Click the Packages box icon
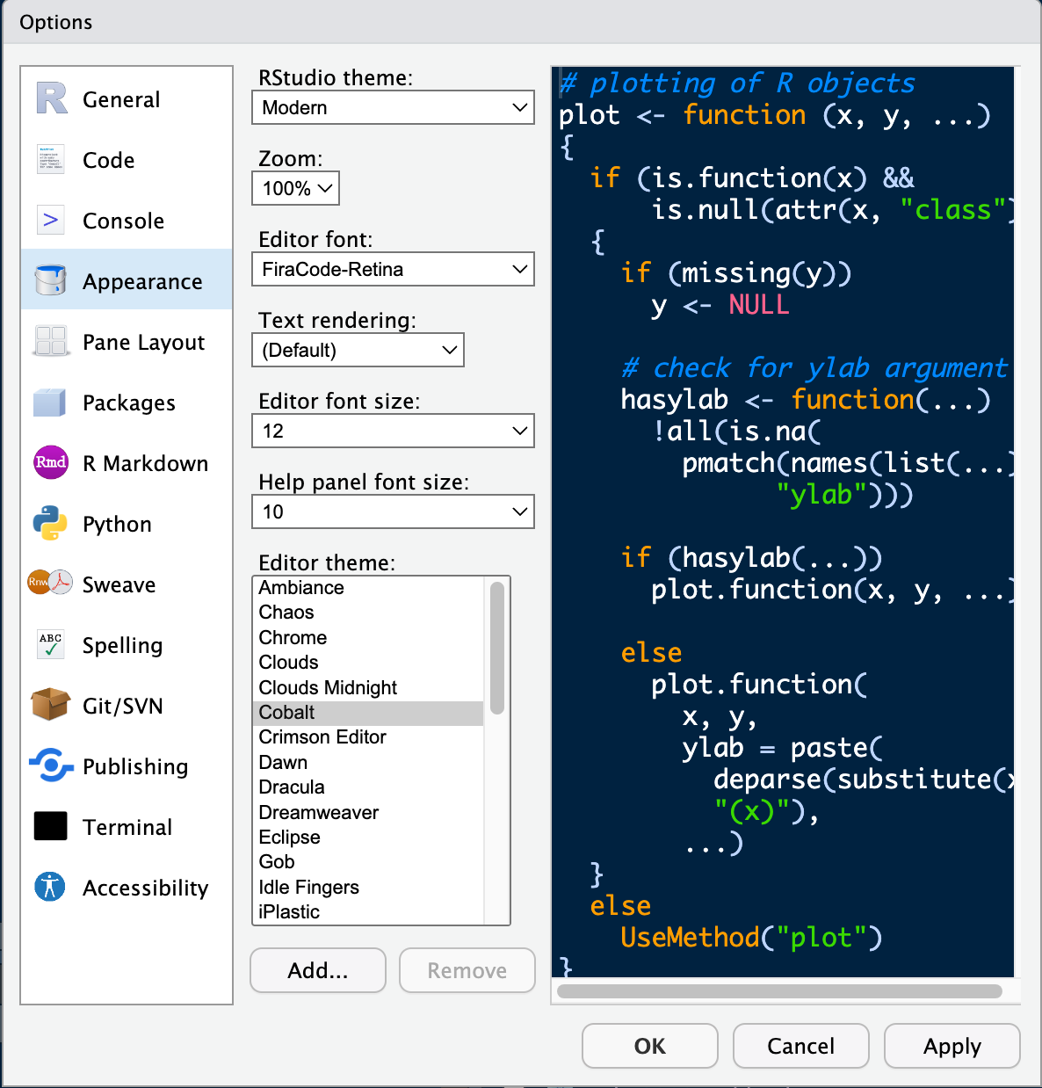1042x1088 pixels. 50,403
